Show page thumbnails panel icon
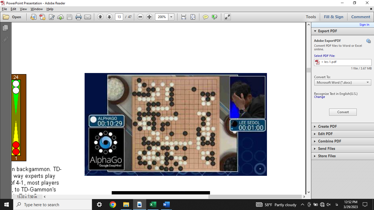Image resolution: width=374 pixels, height=210 pixels. [x=5, y=28]
